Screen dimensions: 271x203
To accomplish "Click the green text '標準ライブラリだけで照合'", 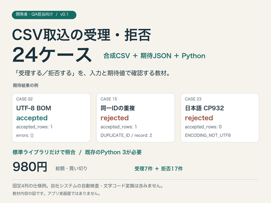I will pyautogui.click(x=44, y=152).
